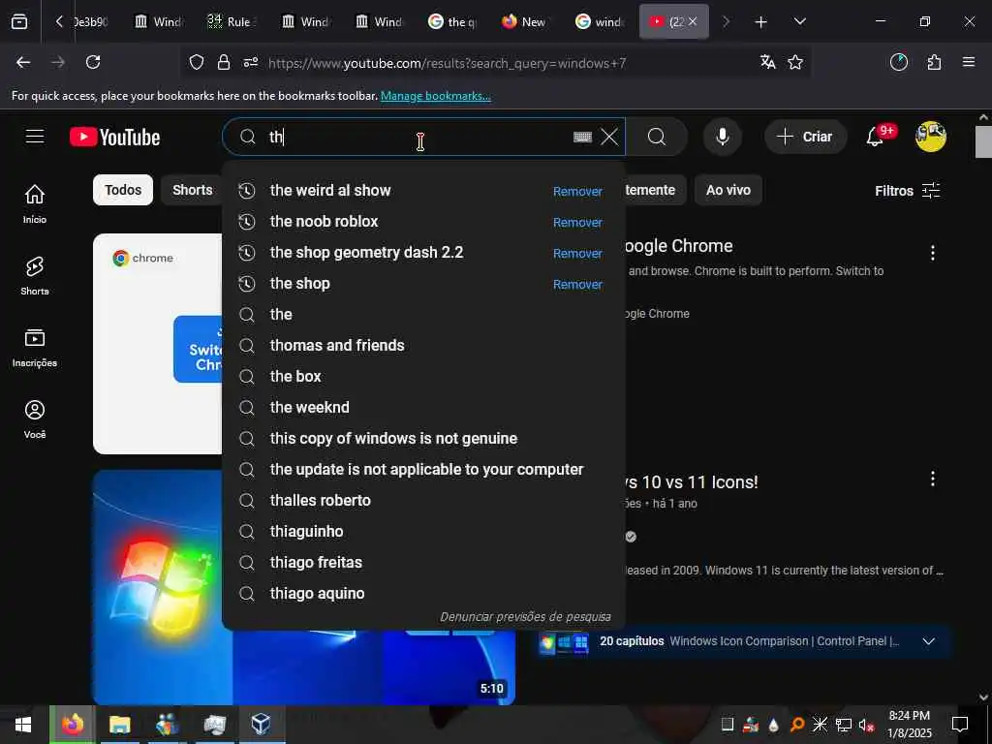Open the on-screen keyboard icon in search box
This screenshot has width=992, height=744.
pyautogui.click(x=582, y=137)
